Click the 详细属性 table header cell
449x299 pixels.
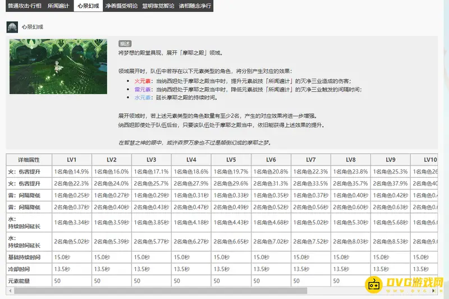tap(29, 159)
